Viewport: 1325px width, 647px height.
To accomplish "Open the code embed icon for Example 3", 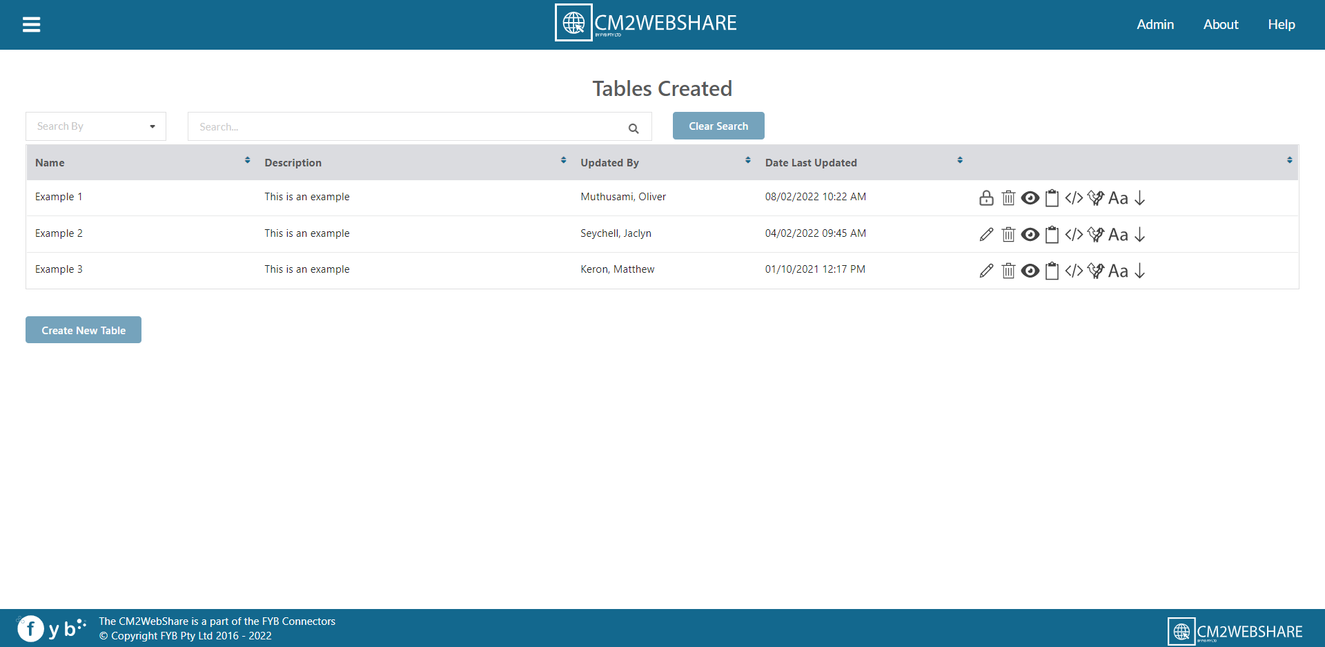I will point(1074,271).
